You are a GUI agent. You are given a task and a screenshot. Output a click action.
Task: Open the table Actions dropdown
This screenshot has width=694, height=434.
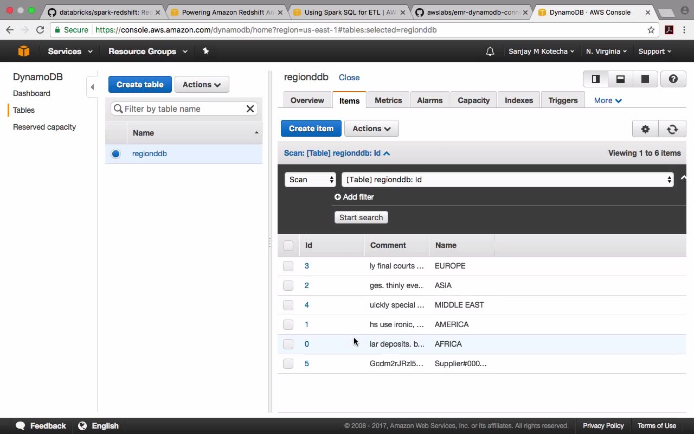pos(202,85)
